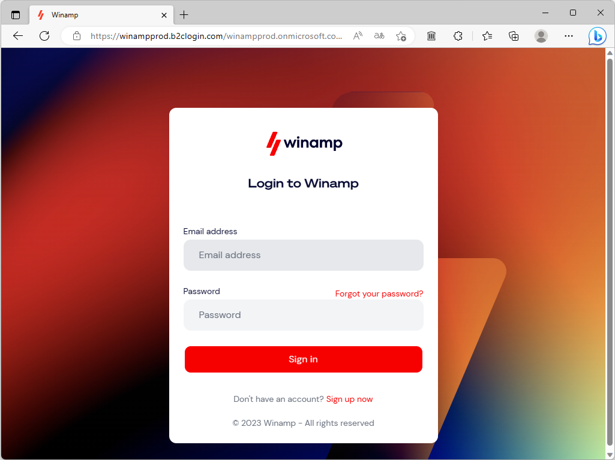This screenshot has height=460, width=615.
Task: Open the user profile avatar
Action: pyautogui.click(x=541, y=36)
